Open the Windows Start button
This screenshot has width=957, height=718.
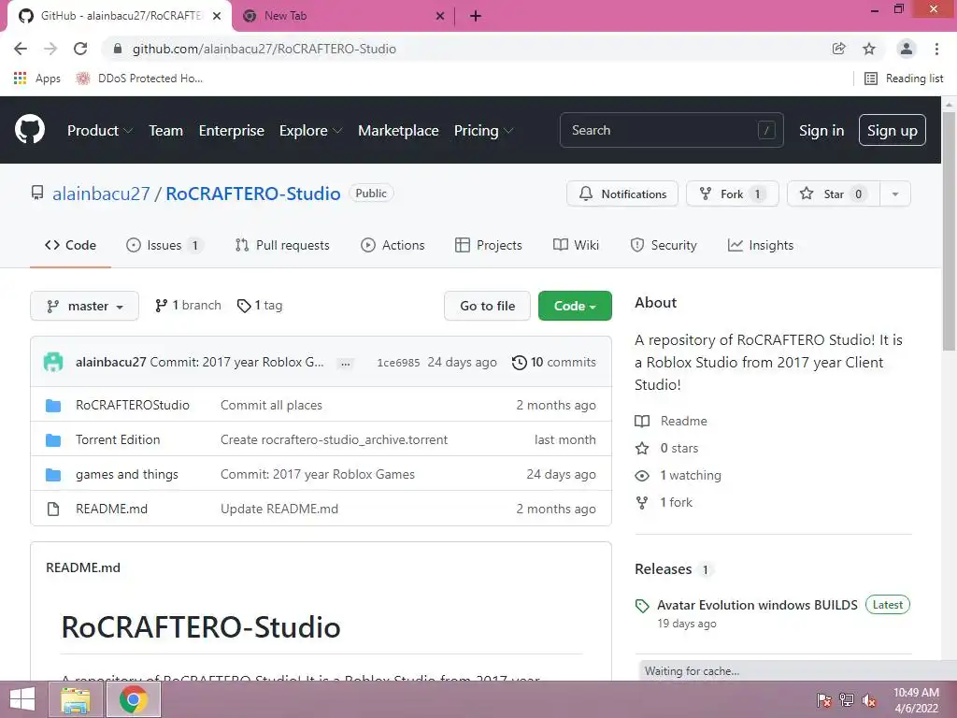[x=22, y=699]
